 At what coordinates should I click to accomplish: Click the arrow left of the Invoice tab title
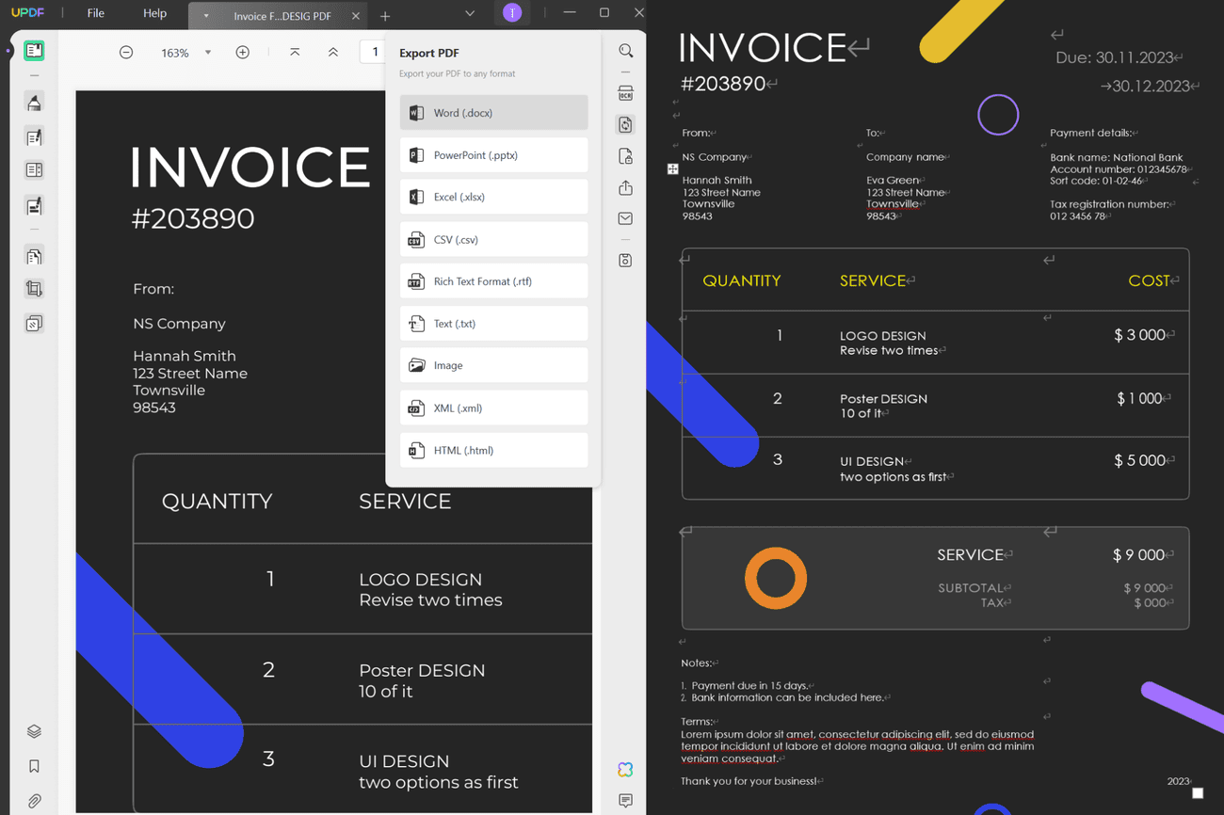pos(206,16)
